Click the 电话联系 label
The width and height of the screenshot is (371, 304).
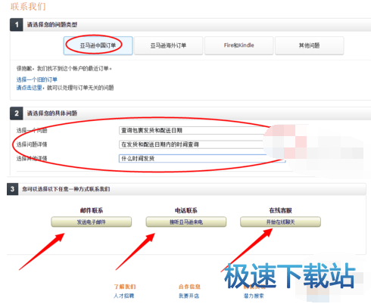186,210
